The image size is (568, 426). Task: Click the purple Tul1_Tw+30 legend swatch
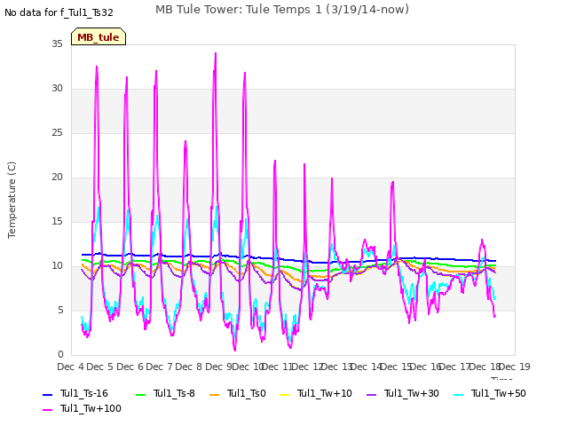coord(371,394)
